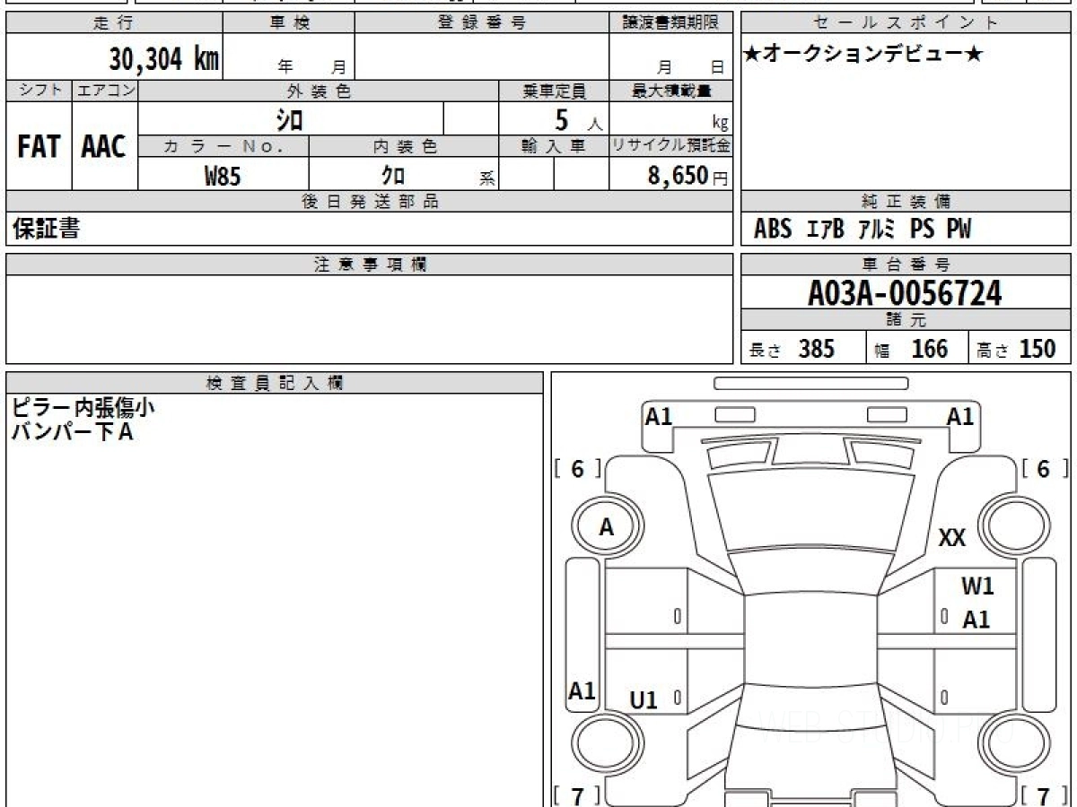Click chassis number A03A-0056724
Viewport: 1077px width, 807px height.
(x=905, y=293)
